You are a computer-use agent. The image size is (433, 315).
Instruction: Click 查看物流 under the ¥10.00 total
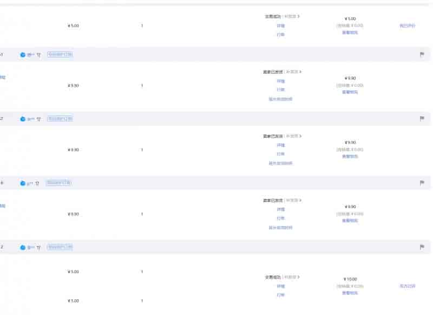coord(350,293)
